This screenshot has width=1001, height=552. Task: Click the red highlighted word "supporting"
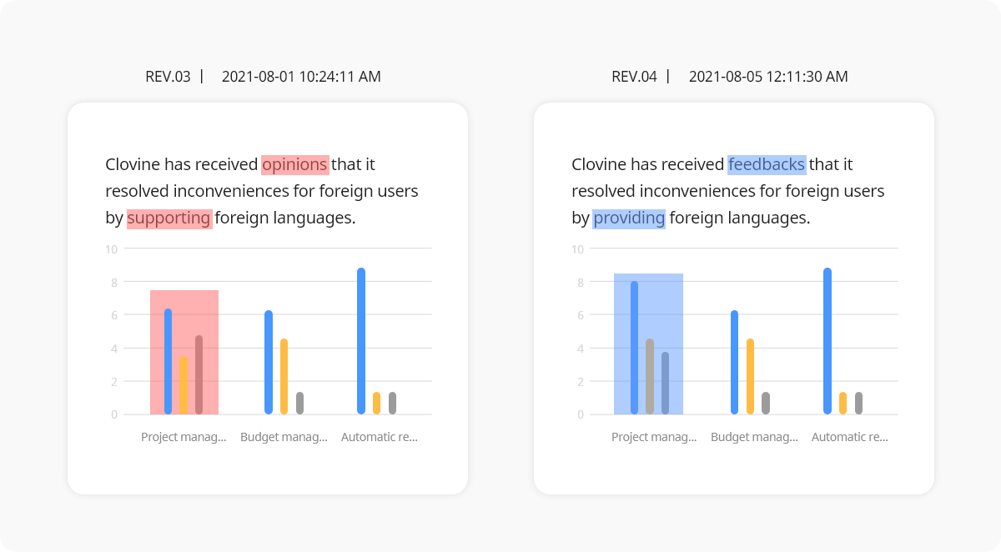click(169, 218)
